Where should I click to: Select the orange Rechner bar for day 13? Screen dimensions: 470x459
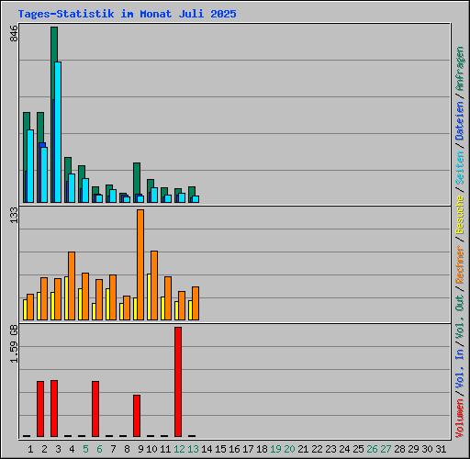tap(196, 304)
